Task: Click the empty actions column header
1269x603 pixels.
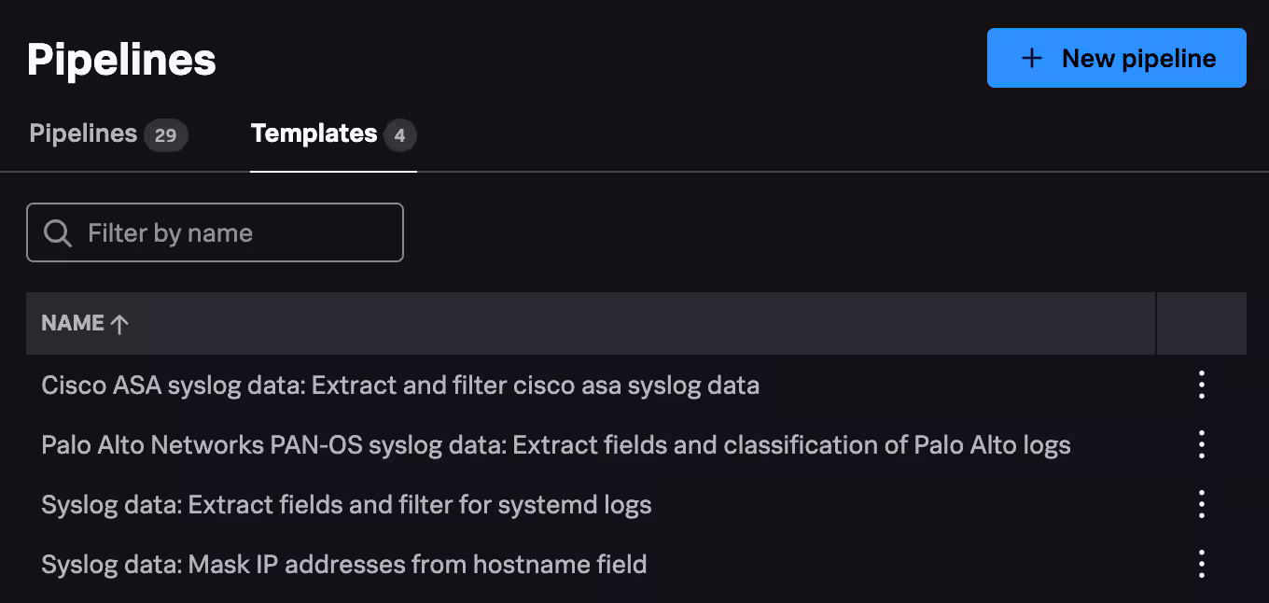Action: point(1201,324)
